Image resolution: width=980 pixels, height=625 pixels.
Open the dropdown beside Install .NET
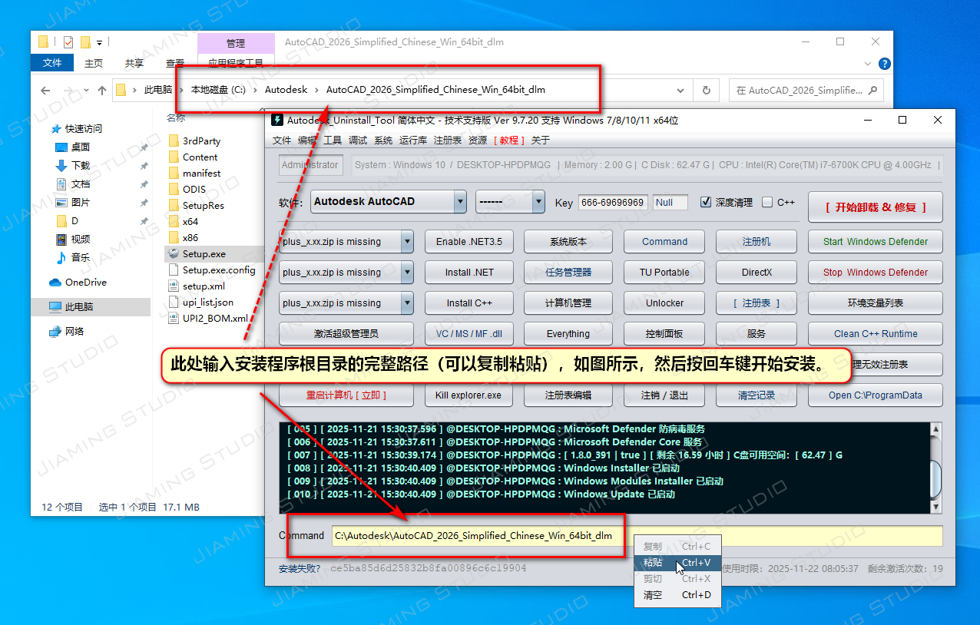[407, 272]
